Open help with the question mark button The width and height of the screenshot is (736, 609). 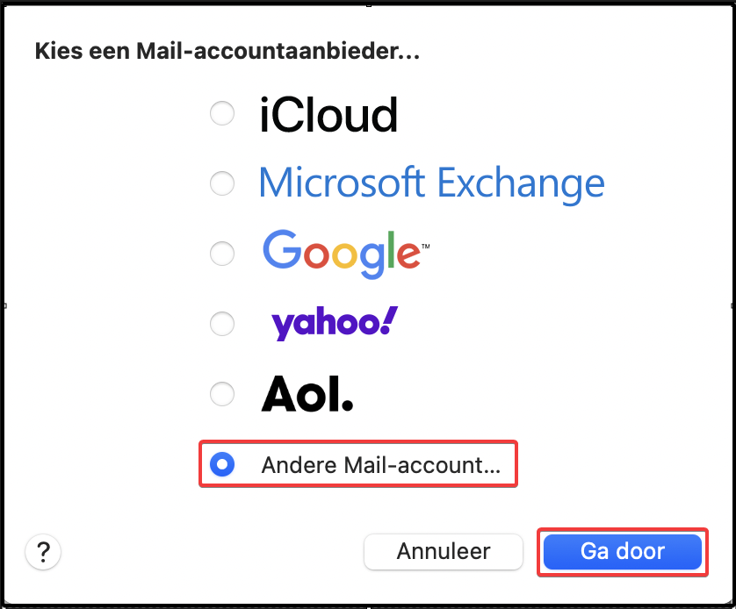coord(43,552)
